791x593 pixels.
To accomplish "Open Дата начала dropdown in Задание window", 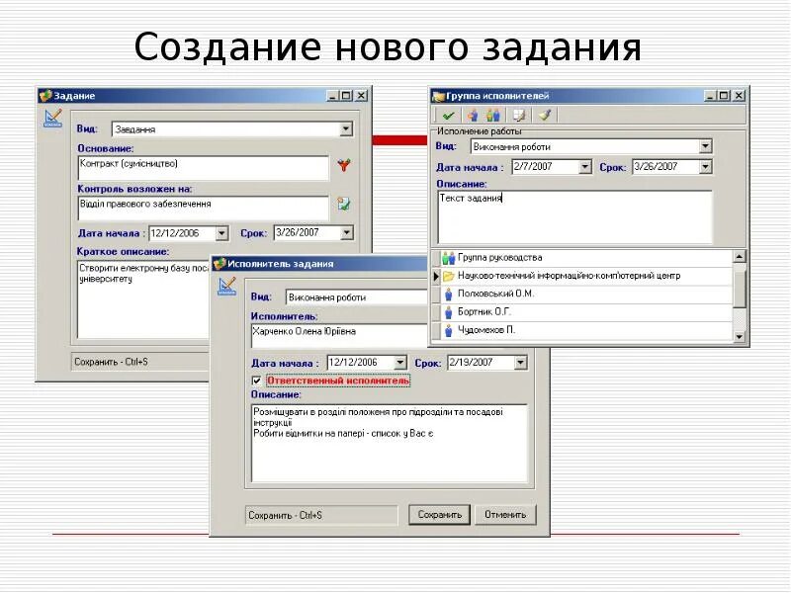I will 221,233.
